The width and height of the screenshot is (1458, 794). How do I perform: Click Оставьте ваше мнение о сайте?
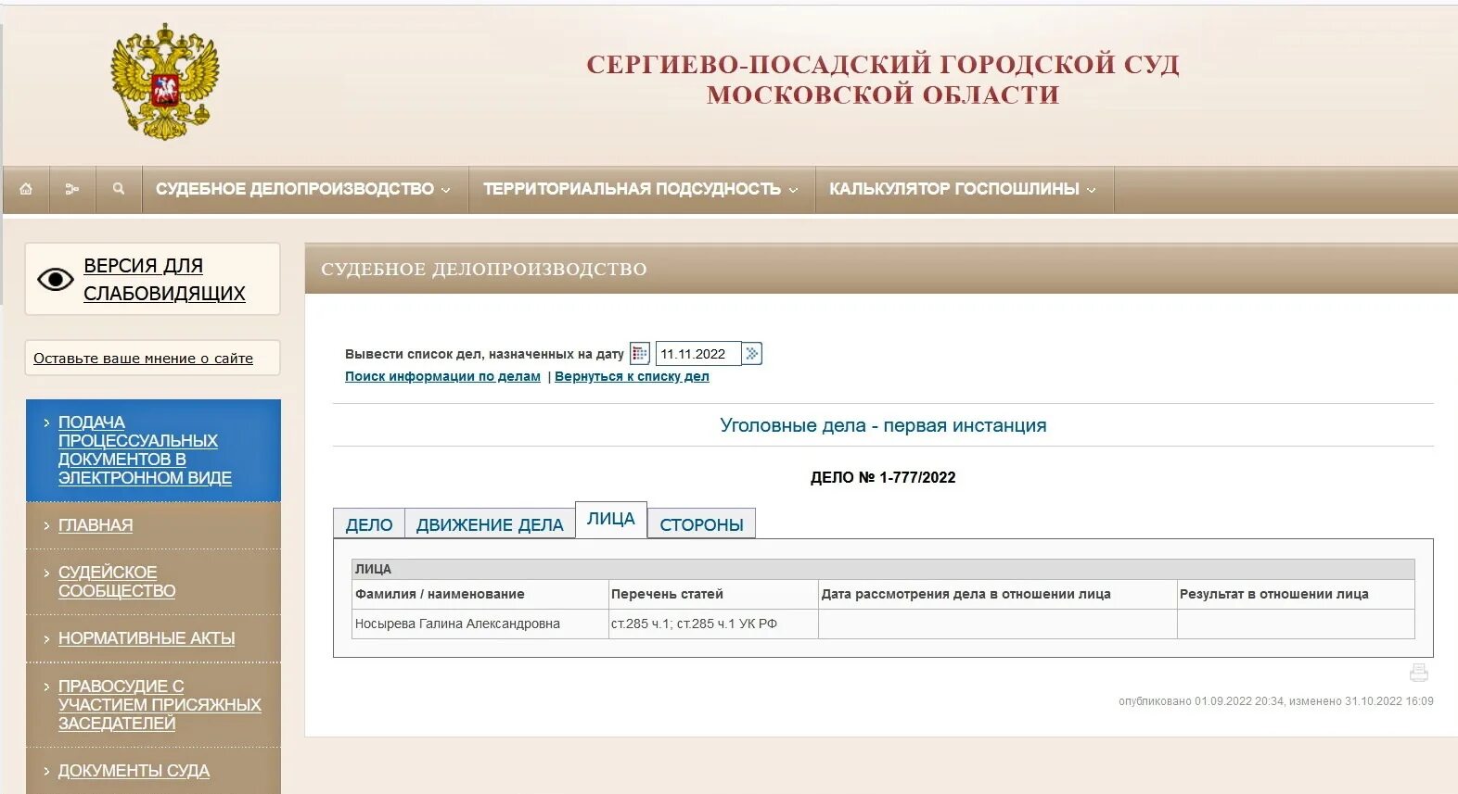(x=143, y=359)
